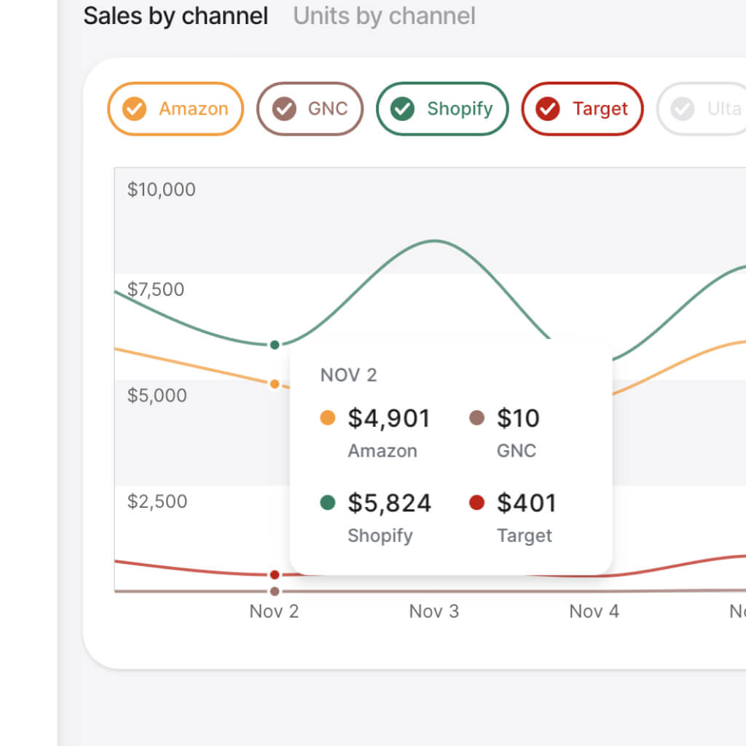Click the $401 Target tooltip value
Screen dimensions: 746x746
click(x=527, y=503)
